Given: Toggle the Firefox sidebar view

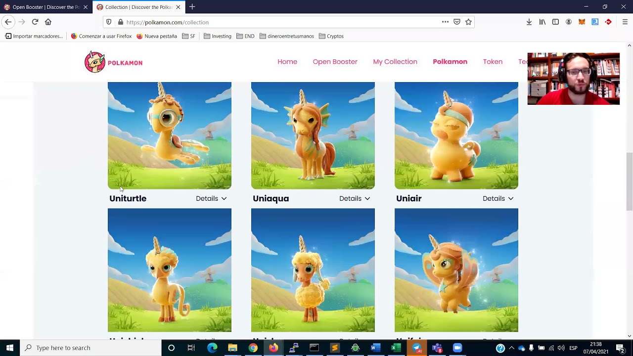Looking at the screenshot, I should click(555, 22).
